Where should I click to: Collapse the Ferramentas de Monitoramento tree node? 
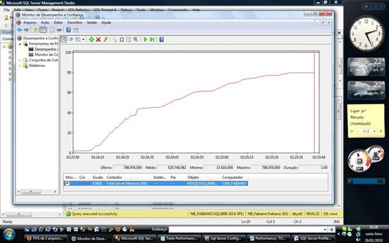pyautogui.click(x=20, y=44)
